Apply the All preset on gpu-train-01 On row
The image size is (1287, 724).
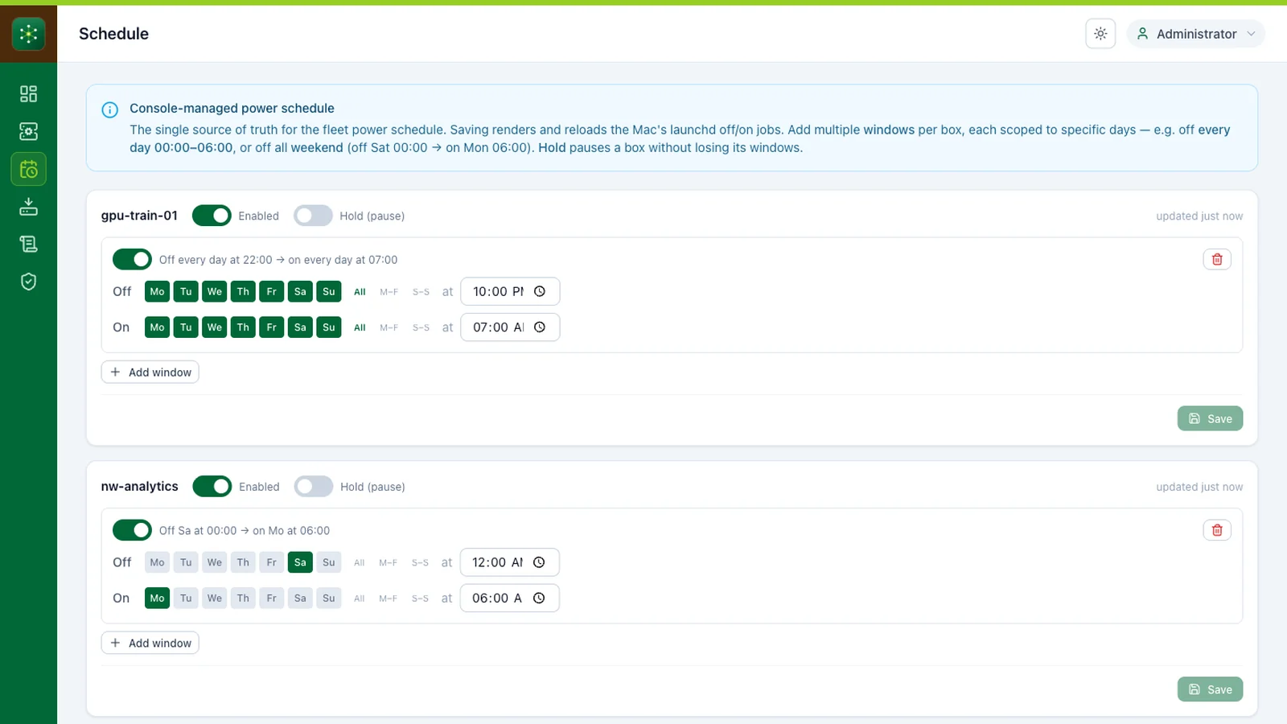click(360, 327)
